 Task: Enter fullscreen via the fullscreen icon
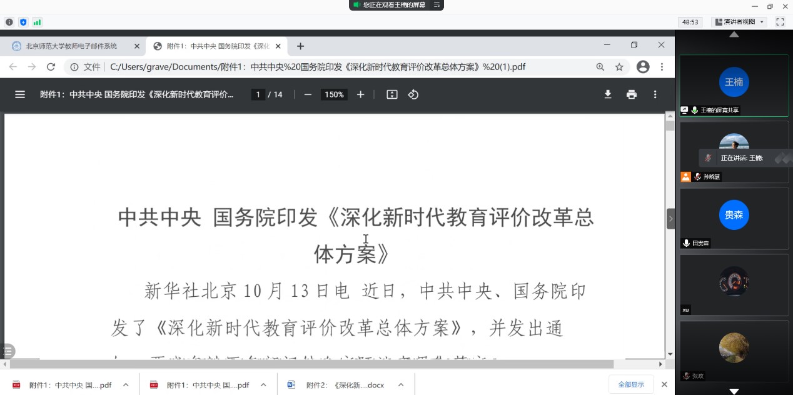click(x=779, y=21)
